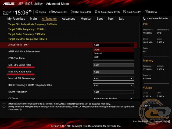Select the Max. CPU Cache Ratio label

[20, 72]
